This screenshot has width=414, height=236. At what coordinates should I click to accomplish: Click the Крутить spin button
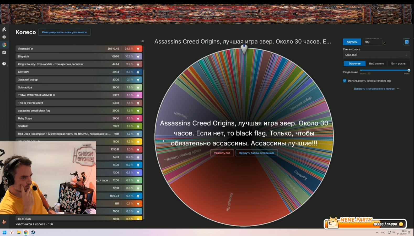click(x=352, y=42)
